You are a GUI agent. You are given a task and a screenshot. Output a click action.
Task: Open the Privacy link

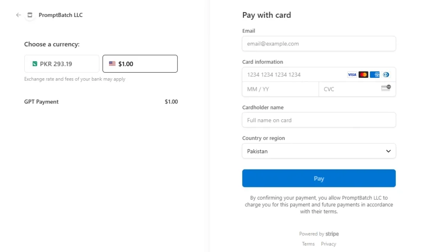(328, 243)
